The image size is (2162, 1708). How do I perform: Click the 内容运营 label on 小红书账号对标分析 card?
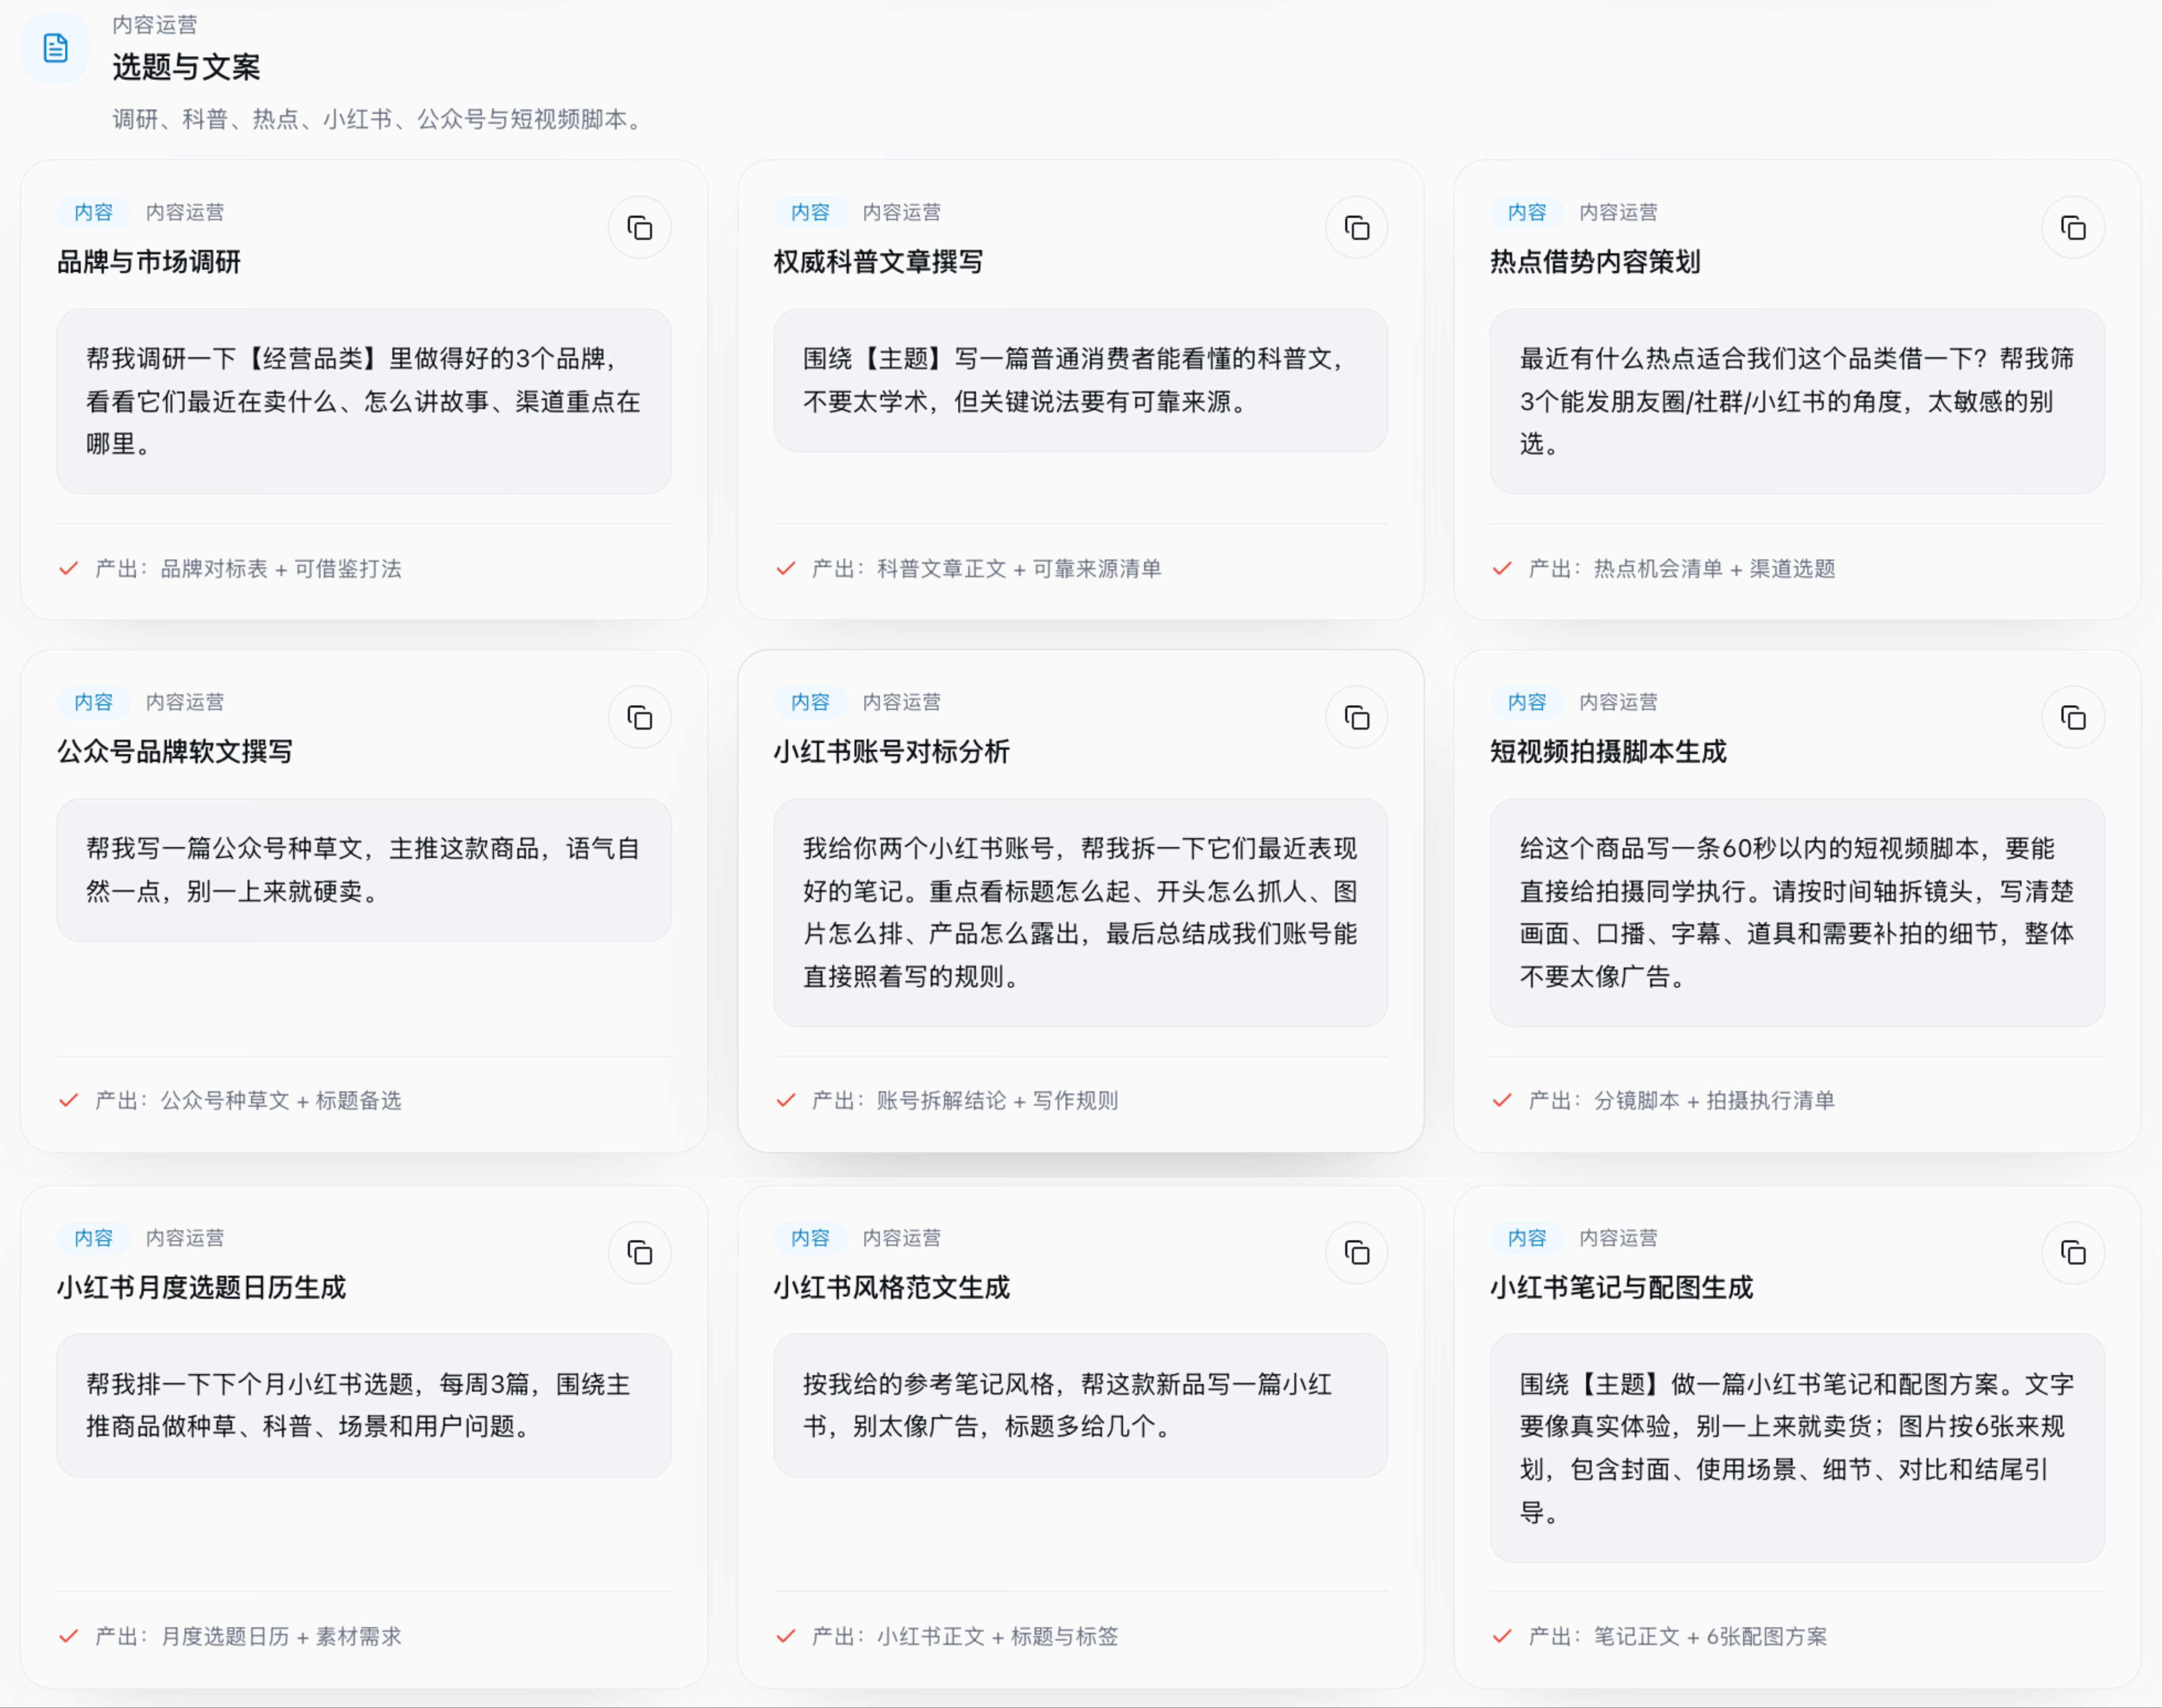901,702
